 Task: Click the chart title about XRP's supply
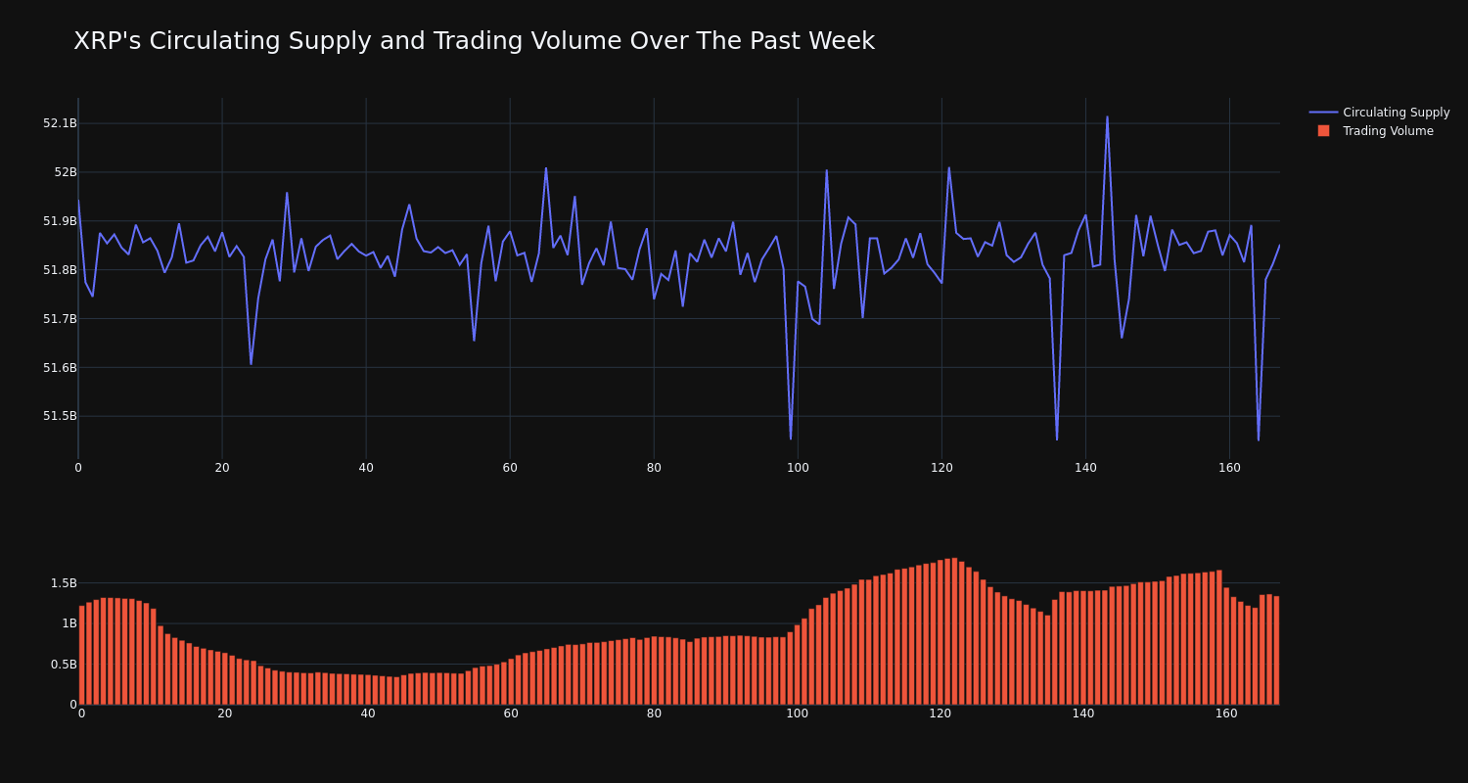[474, 41]
